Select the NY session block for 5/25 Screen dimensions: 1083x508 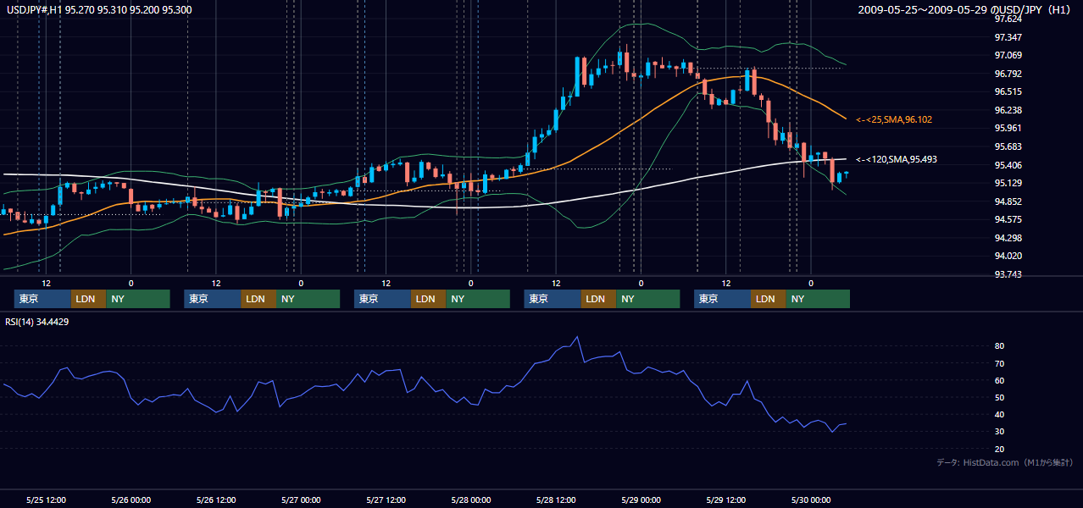pos(138,299)
